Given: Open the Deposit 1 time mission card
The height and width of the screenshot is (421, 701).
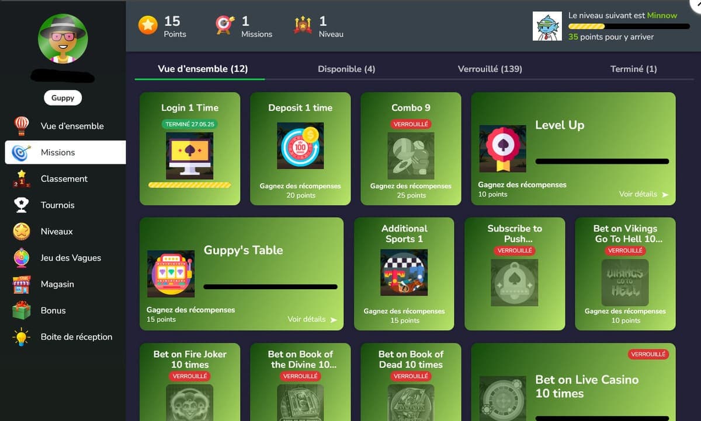Looking at the screenshot, I should [x=300, y=149].
